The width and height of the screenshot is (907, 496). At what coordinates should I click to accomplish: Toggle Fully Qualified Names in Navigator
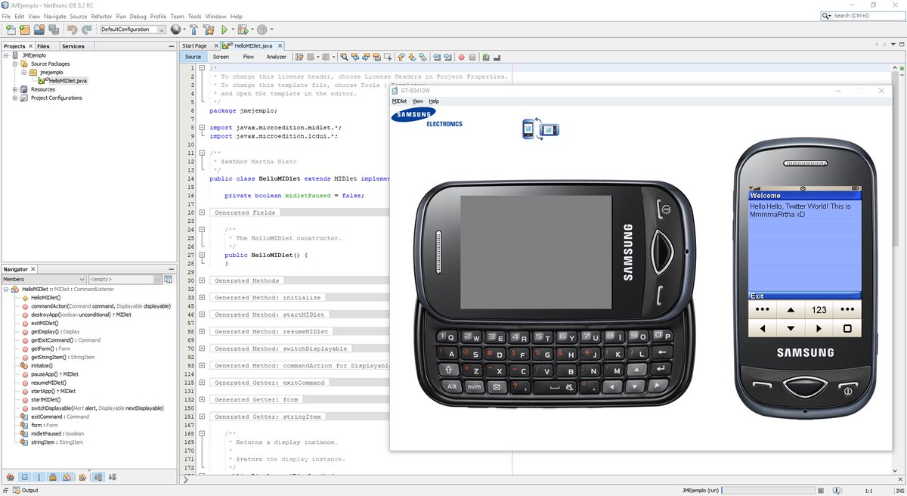(82, 477)
